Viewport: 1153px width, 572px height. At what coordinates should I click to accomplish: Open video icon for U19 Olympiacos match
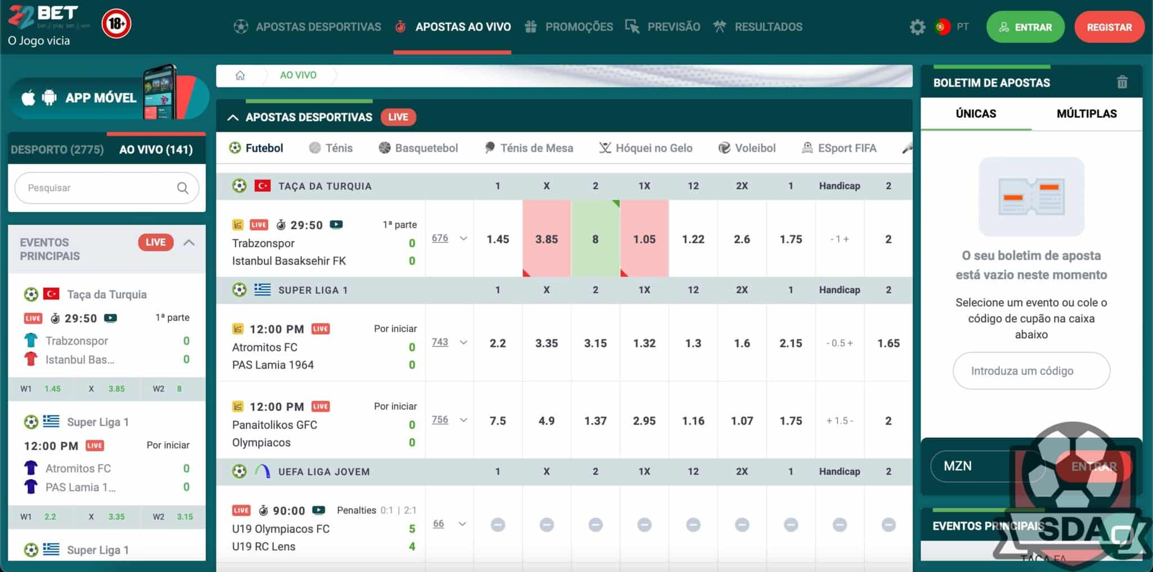319,510
